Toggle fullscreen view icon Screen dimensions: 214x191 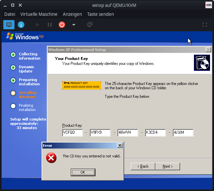(204, 25)
